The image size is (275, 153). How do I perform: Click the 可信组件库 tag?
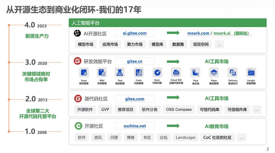click(x=237, y=110)
